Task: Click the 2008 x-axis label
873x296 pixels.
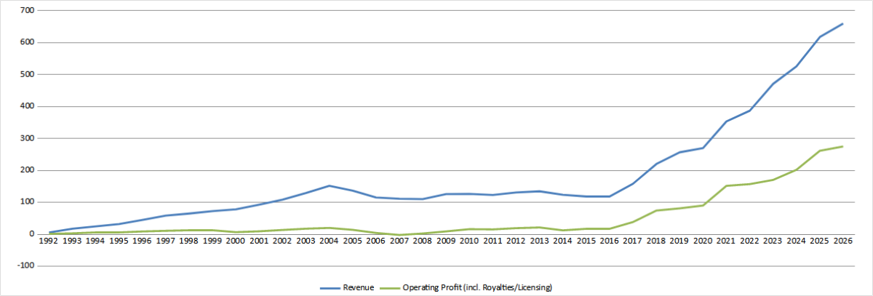Action: coord(423,242)
